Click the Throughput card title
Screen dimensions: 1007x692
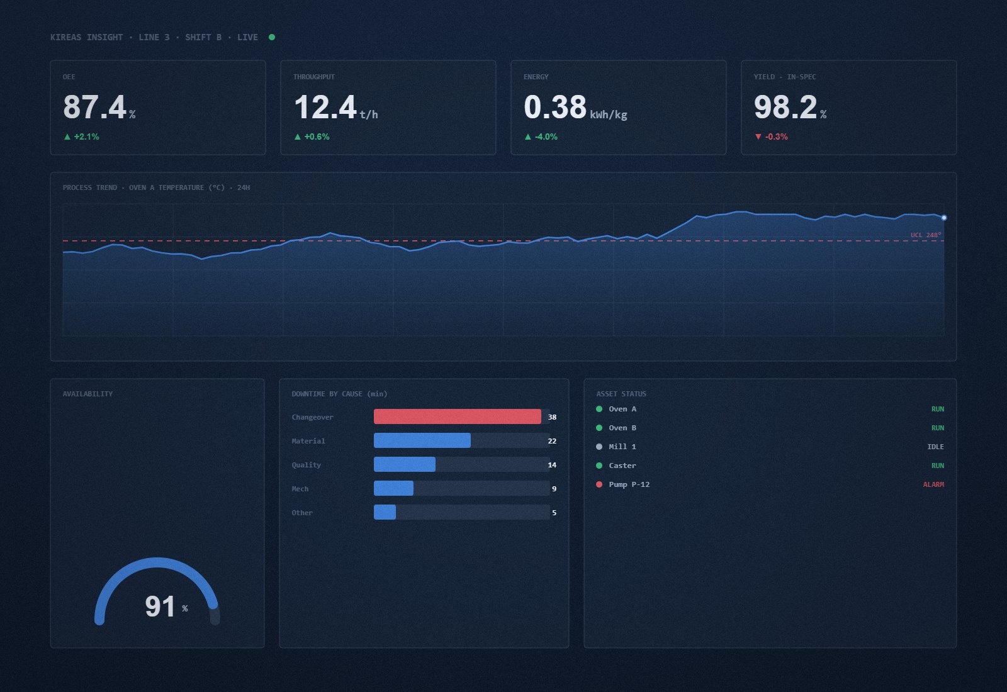314,77
